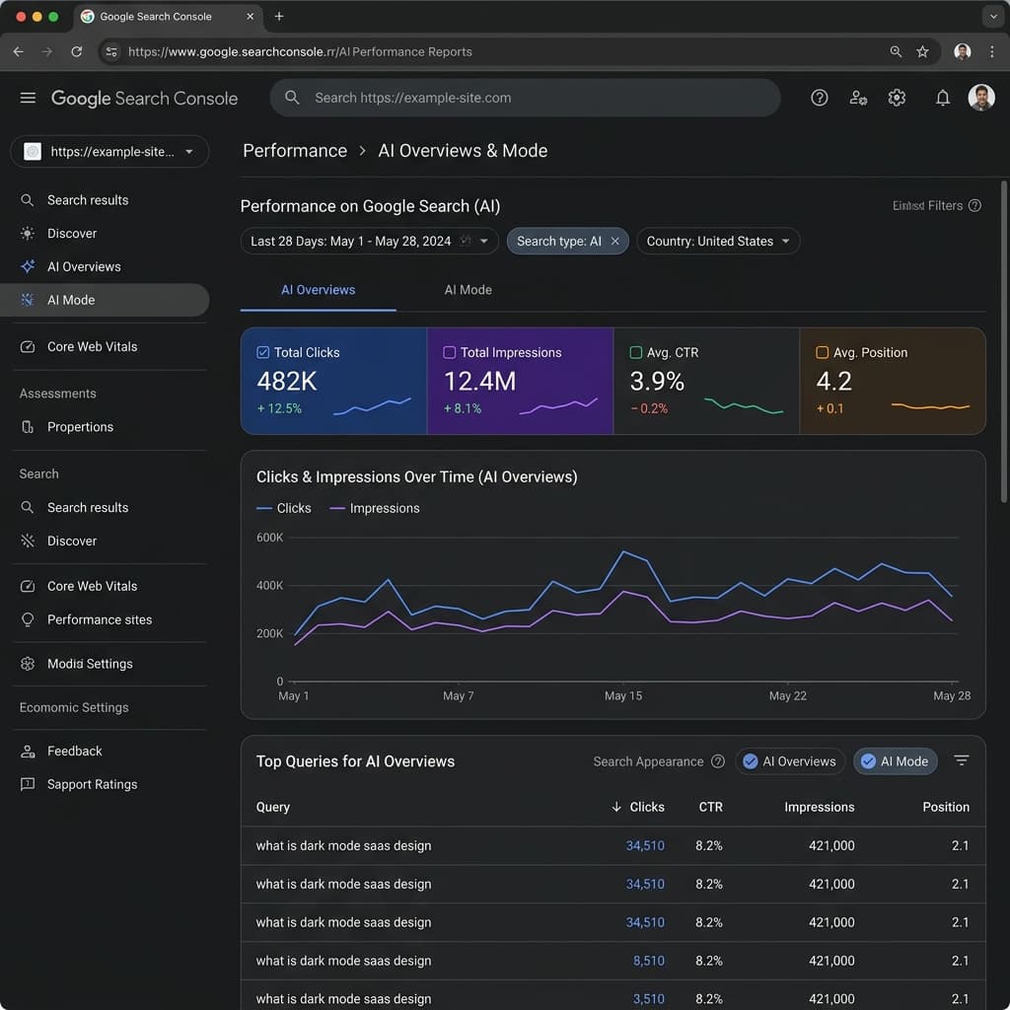Click the browser address bar URL
The image size is (1010, 1010).
point(300,51)
